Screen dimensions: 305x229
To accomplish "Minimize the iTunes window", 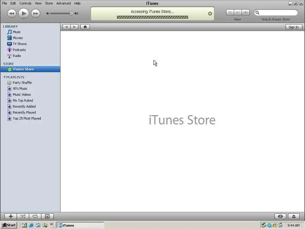I will (290, 3).
